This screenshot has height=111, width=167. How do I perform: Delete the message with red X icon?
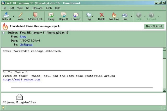pos(102,15)
